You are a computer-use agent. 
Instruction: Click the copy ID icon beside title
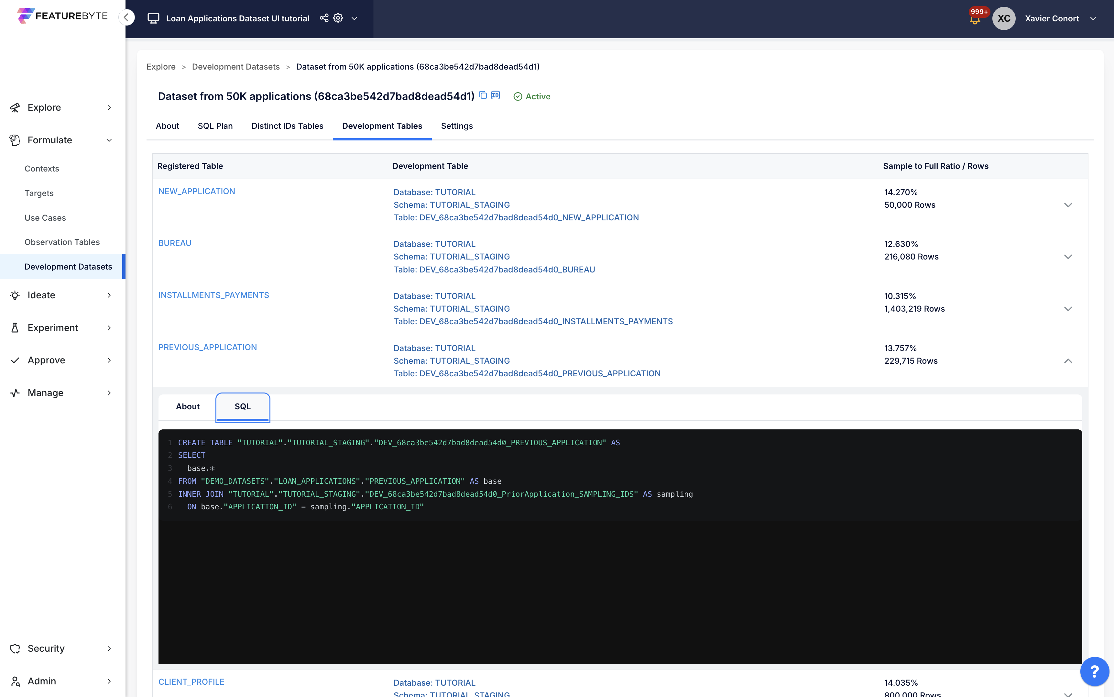pyautogui.click(x=496, y=95)
